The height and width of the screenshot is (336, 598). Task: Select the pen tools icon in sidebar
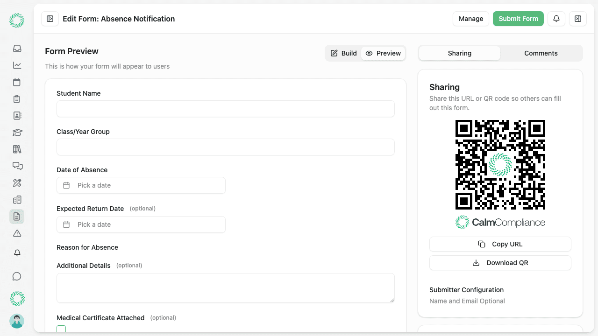click(x=16, y=182)
